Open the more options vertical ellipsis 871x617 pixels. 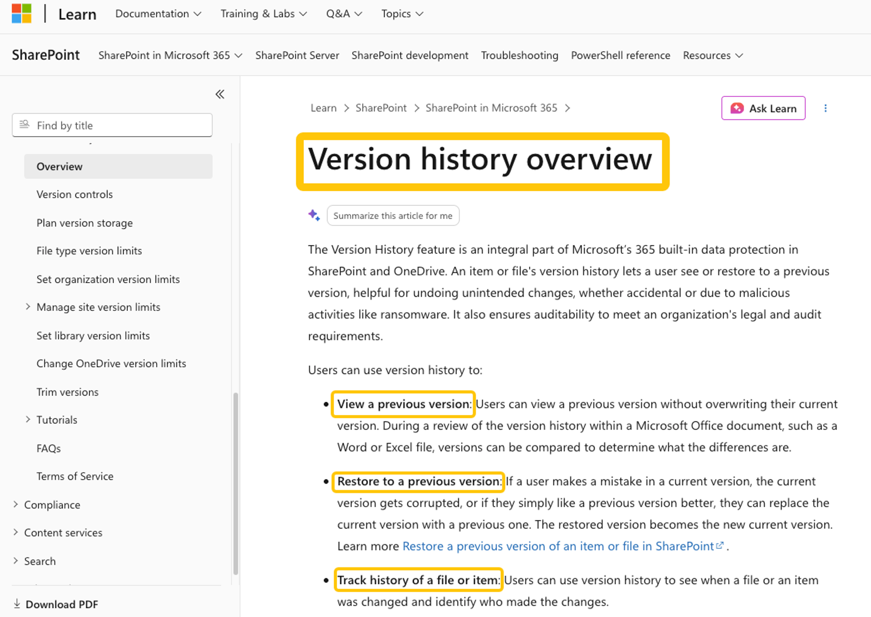click(825, 108)
